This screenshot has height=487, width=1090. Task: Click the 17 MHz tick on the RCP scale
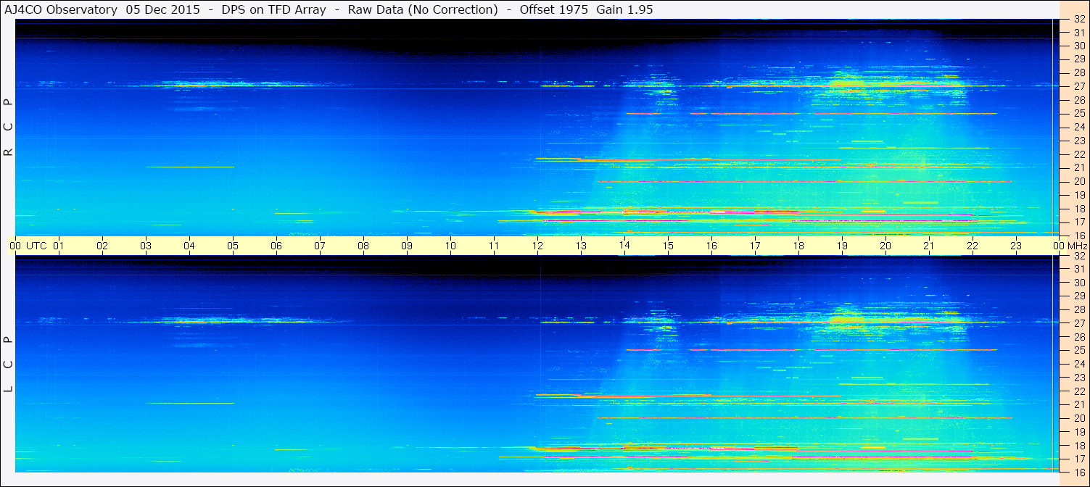click(x=1078, y=222)
